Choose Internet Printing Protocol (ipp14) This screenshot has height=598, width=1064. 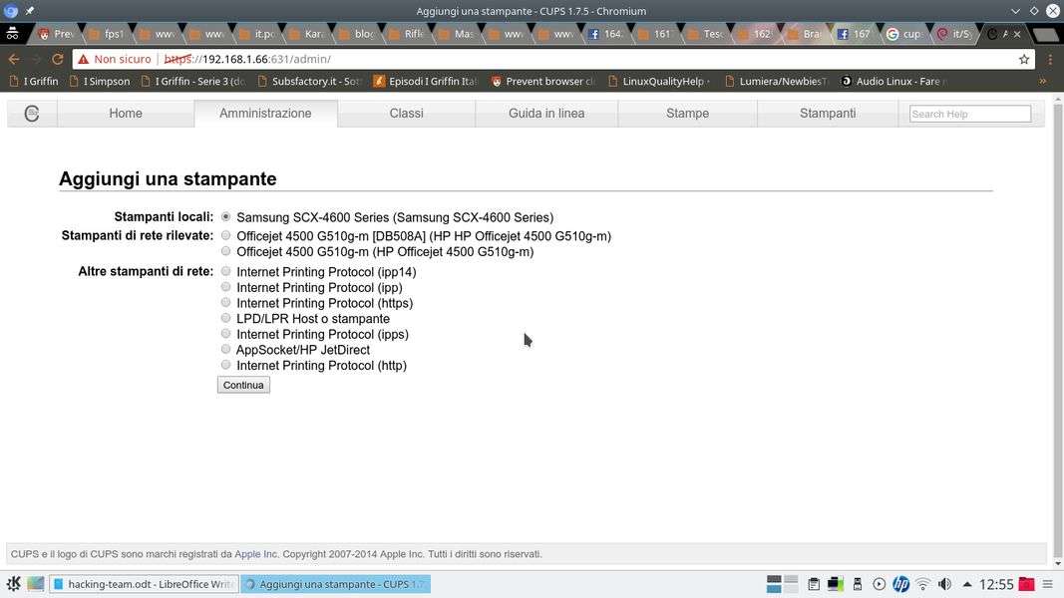[x=226, y=271]
